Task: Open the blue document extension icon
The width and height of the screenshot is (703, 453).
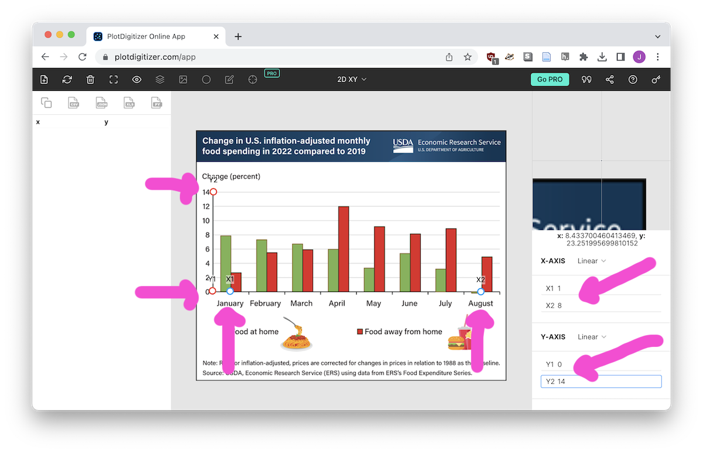Action: tap(547, 57)
